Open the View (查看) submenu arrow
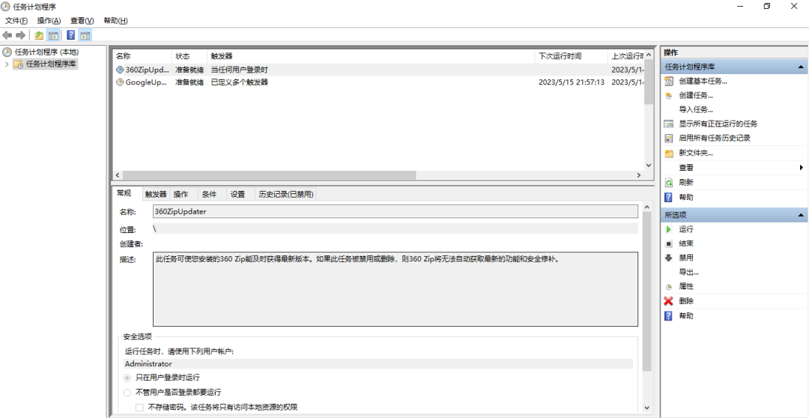Image resolution: width=809 pixels, height=418 pixels. (801, 168)
